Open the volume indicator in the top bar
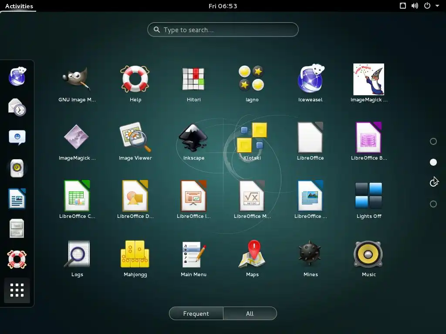Image resolution: width=446 pixels, height=334 pixels. [415, 6]
